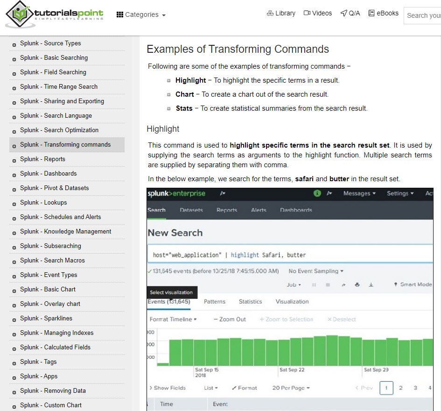Open Splunk - Subseraching chapter
This screenshot has width=441, height=411.
tap(50, 246)
